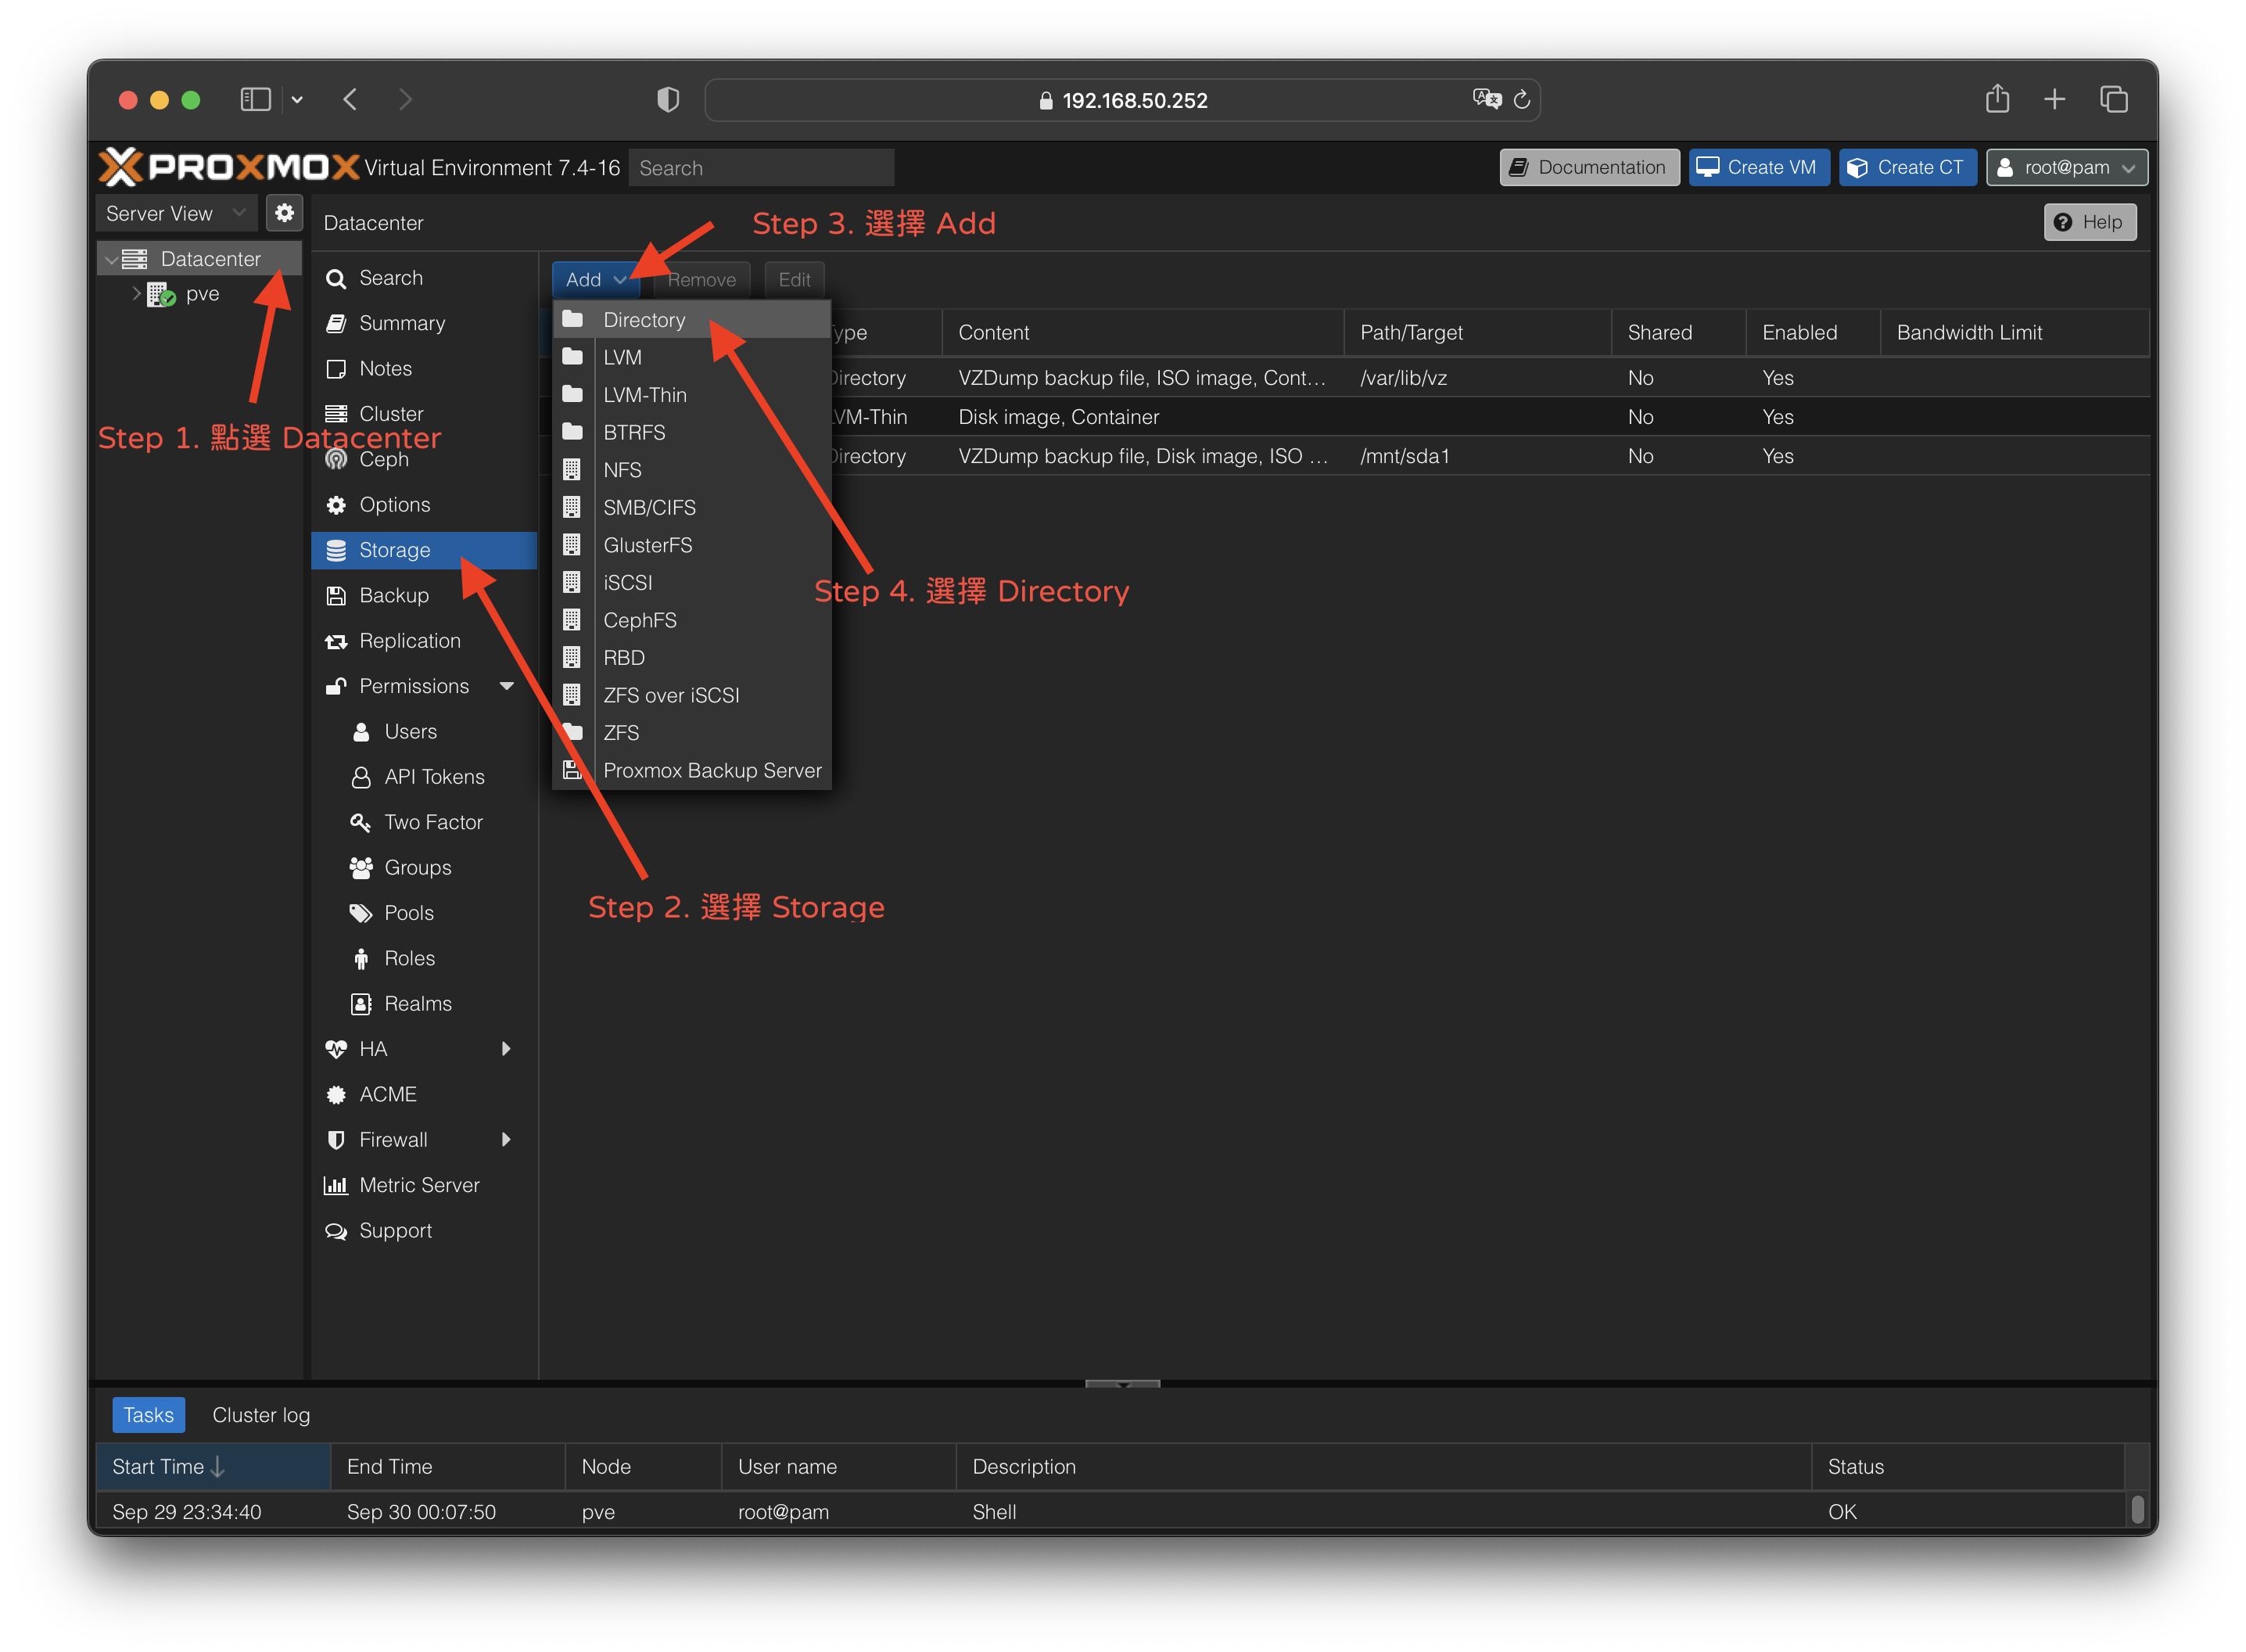This screenshot has width=2246, height=1652.
Task: Open the root@pam user menu
Action: coord(2066,167)
